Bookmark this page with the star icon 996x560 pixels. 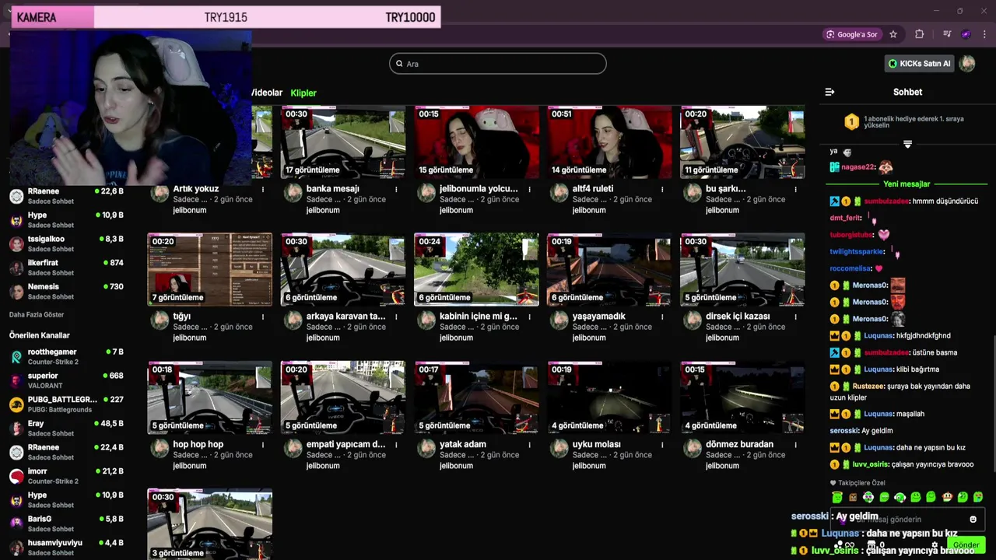coord(893,34)
